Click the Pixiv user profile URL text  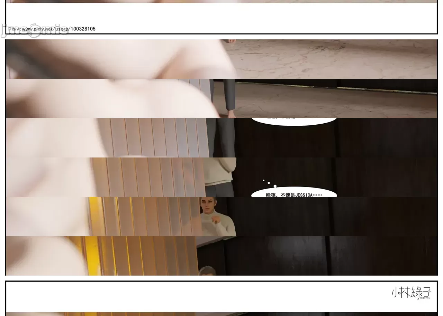point(52,29)
